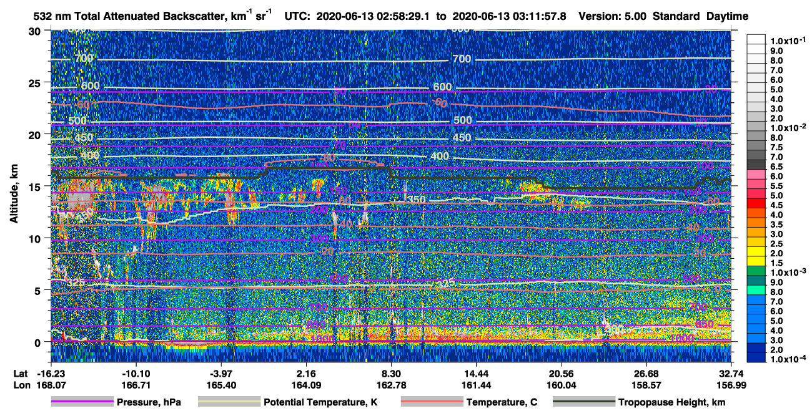The height and width of the screenshot is (416, 812).
Task: Click the dark Tropopause Height legend line sample
Action: pyautogui.click(x=584, y=402)
